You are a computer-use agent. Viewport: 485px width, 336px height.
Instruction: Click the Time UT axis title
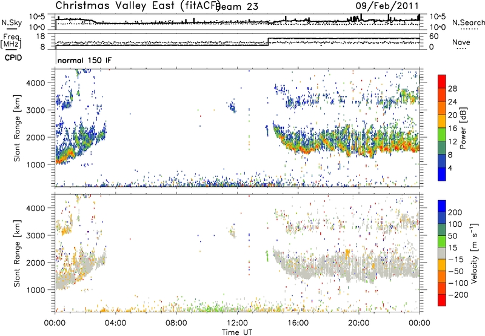click(237, 332)
